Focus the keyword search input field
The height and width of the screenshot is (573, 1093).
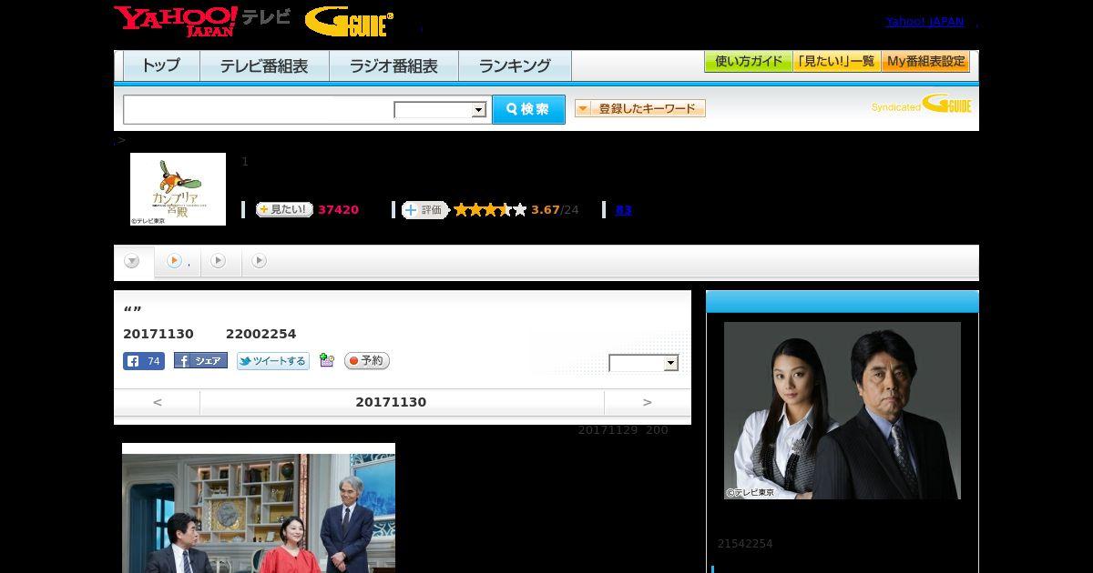tap(259, 109)
